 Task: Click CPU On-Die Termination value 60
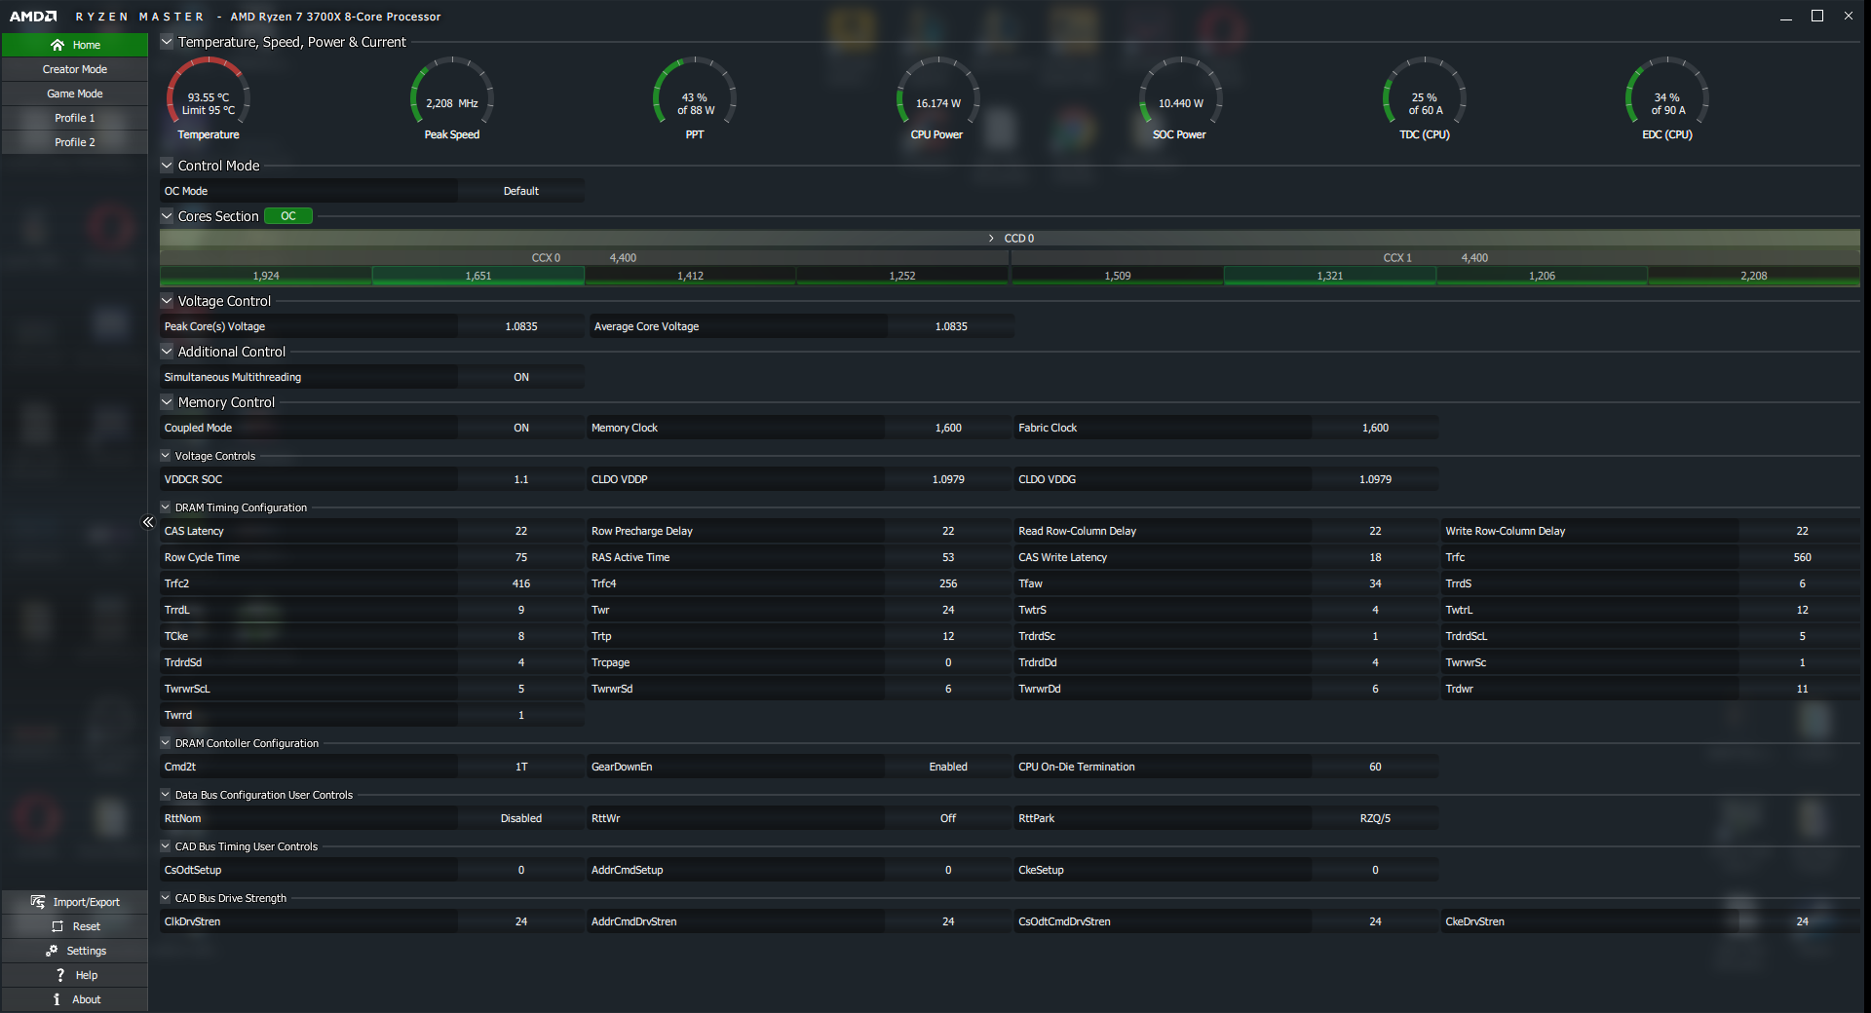coord(1375,767)
